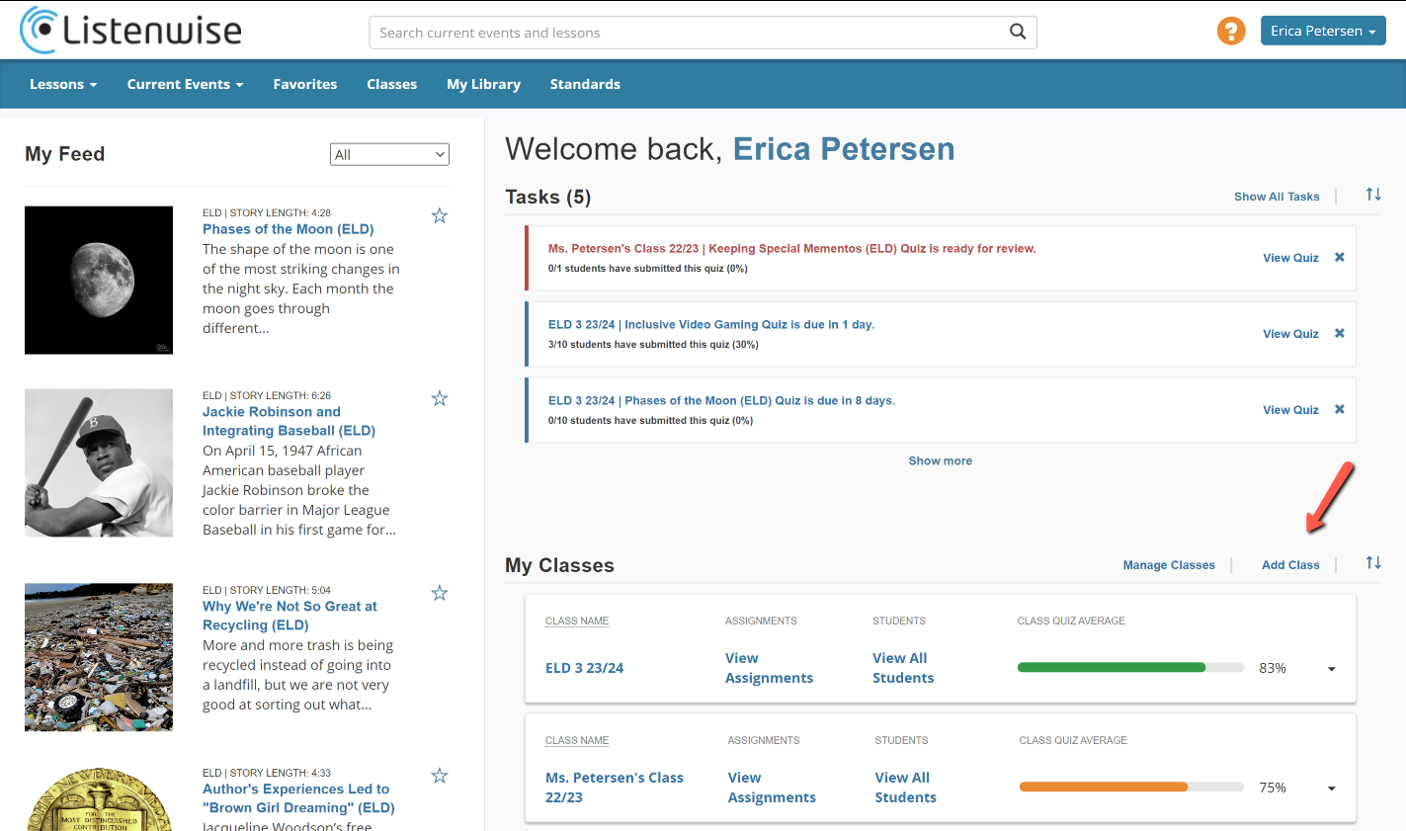The height and width of the screenshot is (831, 1406).
Task: Go to Classes in the nav bar
Action: point(392,84)
